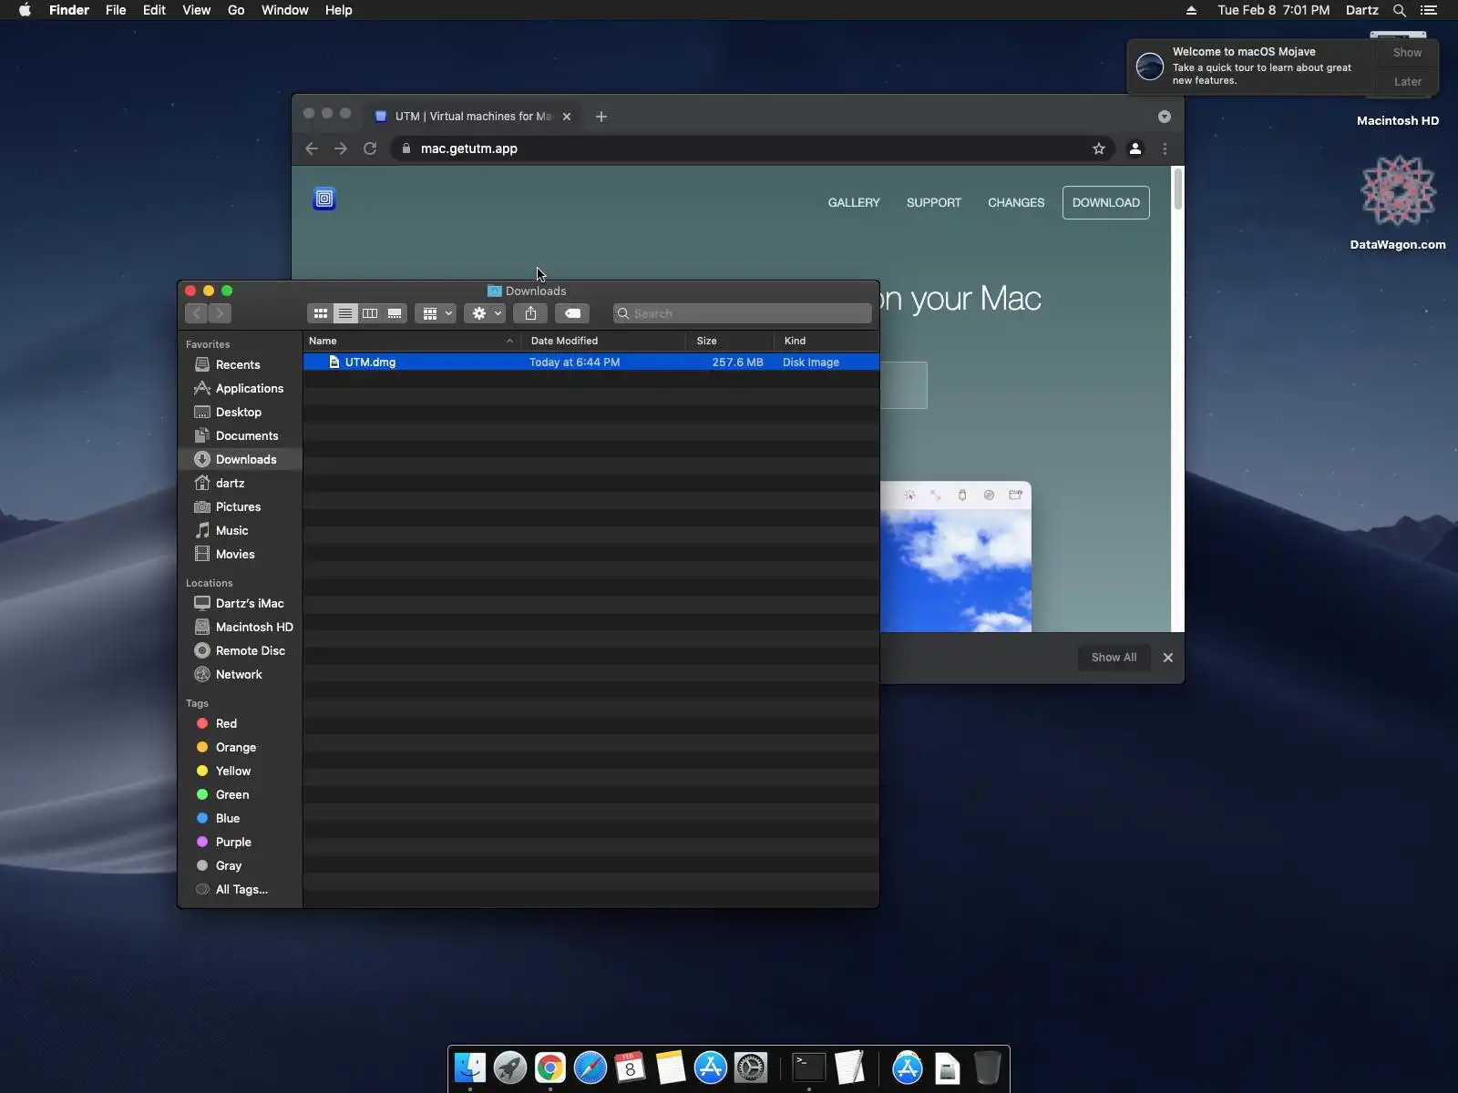Filter by the Yellow tag
This screenshot has height=1093, width=1458.
coord(239,771)
